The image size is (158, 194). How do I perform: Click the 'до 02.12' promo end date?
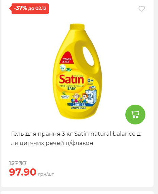point(37,9)
